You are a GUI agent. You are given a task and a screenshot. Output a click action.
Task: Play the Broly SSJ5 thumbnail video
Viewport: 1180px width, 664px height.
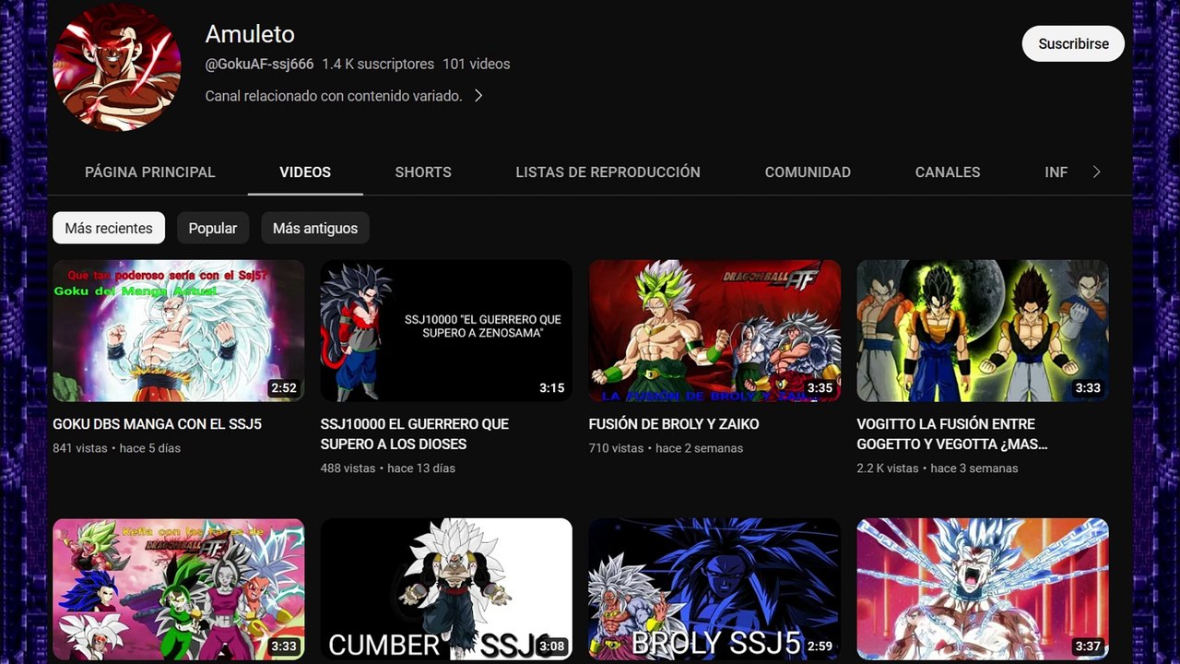pyautogui.click(x=714, y=589)
